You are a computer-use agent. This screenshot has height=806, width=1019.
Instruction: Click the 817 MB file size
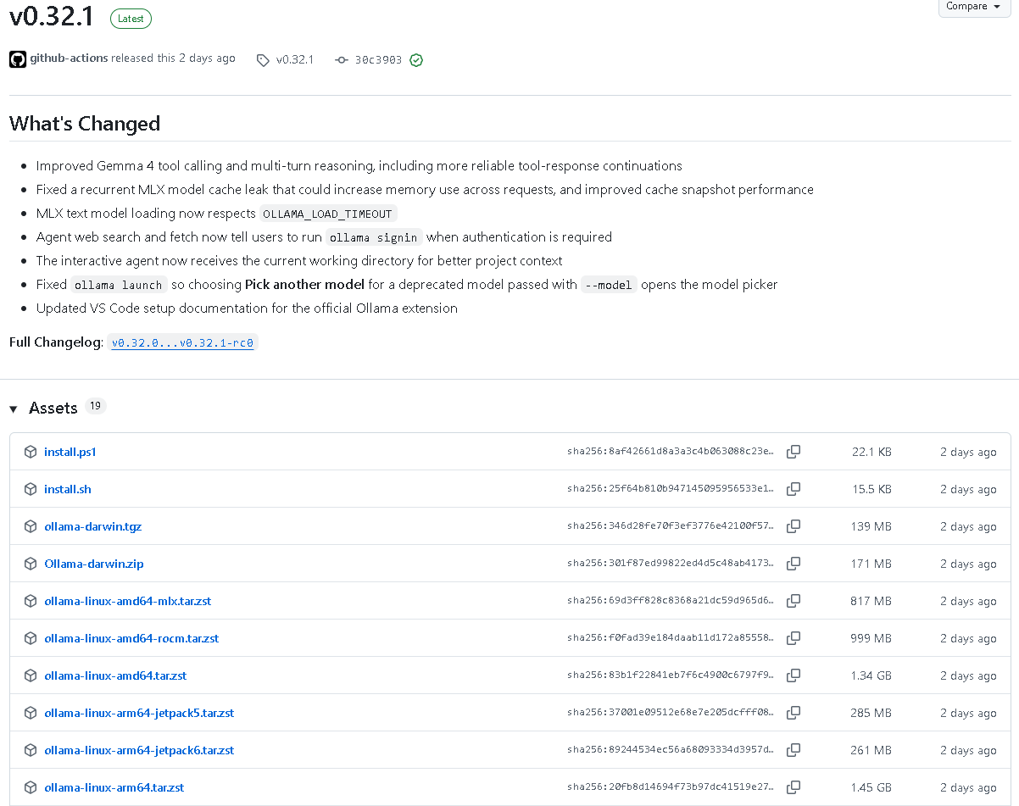tap(871, 601)
